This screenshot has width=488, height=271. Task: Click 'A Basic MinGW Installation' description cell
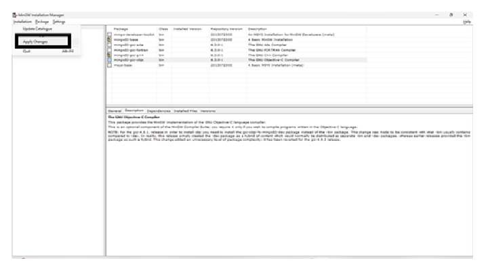tap(270, 40)
